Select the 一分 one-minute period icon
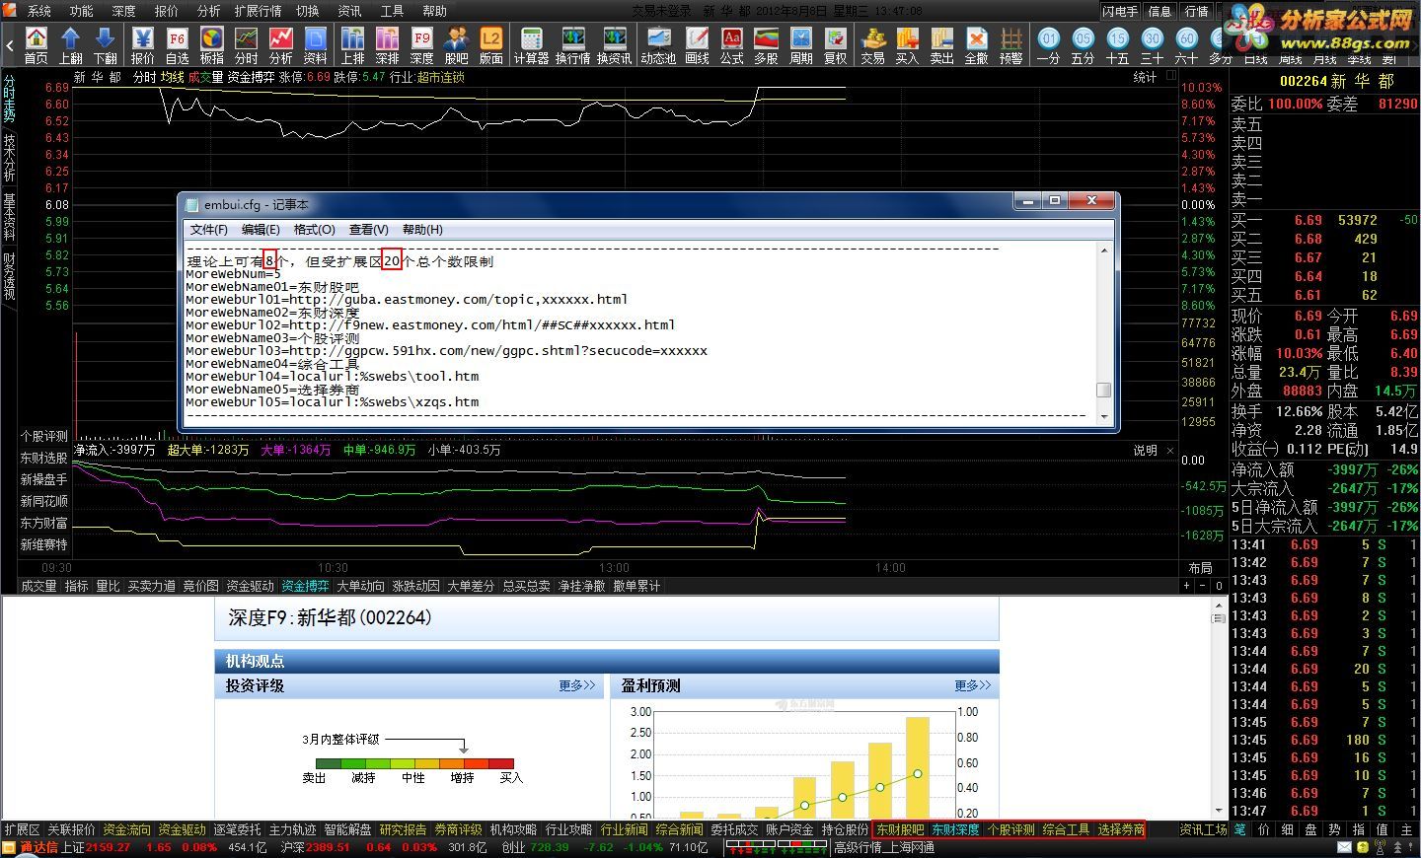Viewport: 1421px width, 858px height. tap(1049, 45)
